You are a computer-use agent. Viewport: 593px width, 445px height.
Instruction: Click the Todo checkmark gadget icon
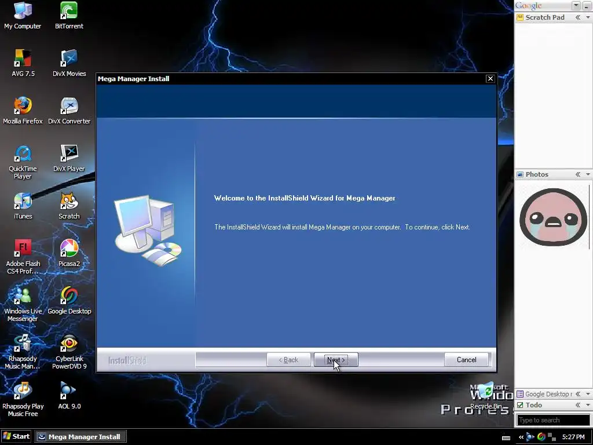pos(520,405)
